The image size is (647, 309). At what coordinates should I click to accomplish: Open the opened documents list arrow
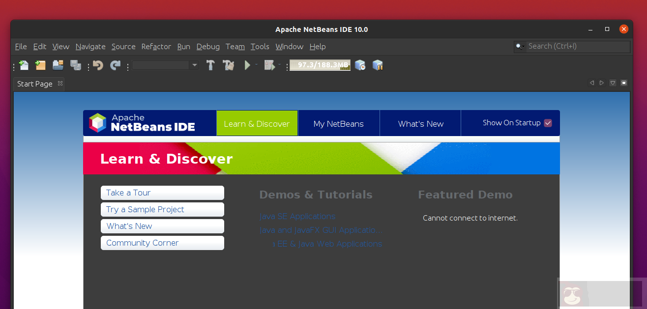(613, 83)
